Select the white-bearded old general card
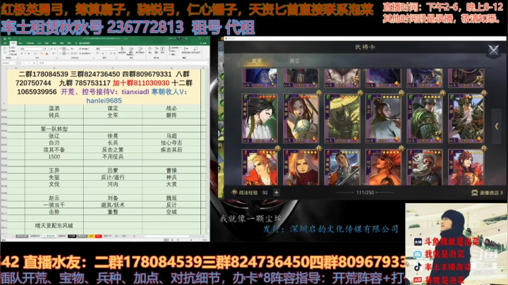The height and width of the screenshot is (285, 508). pyautogui.click(x=425, y=167)
